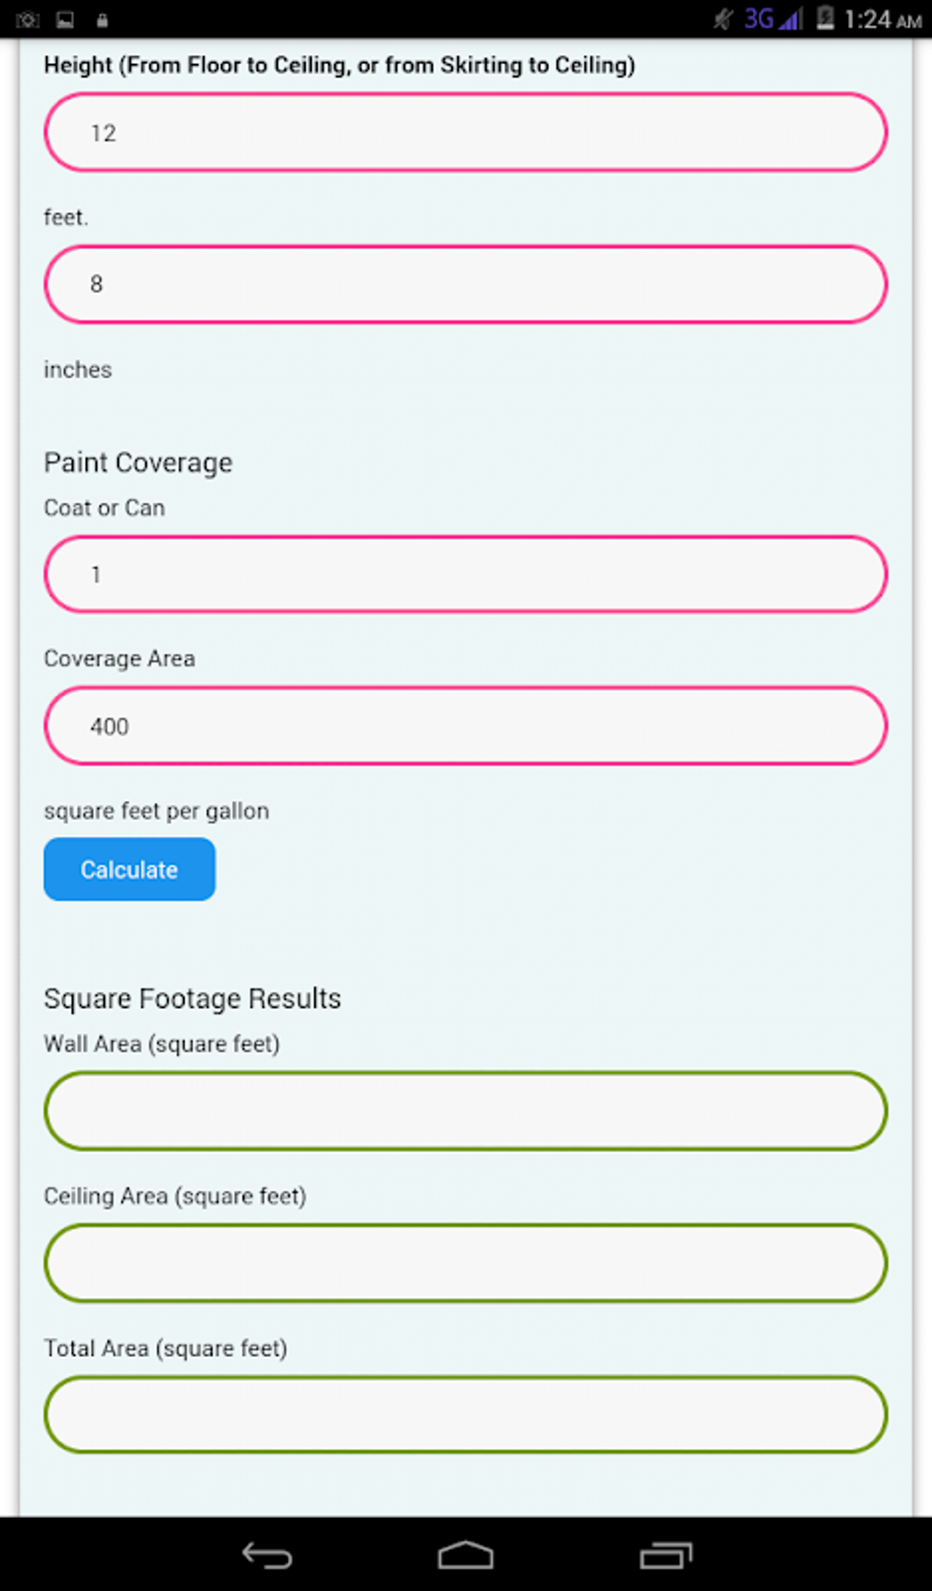Select the Paint Coverage section heading

click(x=137, y=463)
